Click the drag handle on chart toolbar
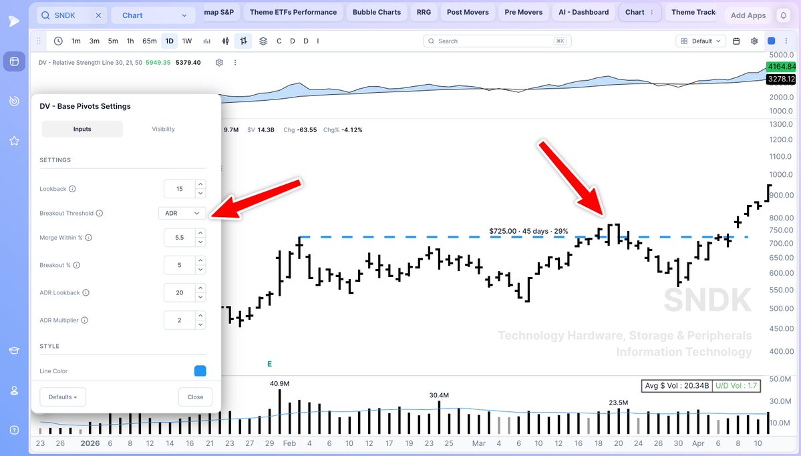The width and height of the screenshot is (801, 456). coord(38,41)
